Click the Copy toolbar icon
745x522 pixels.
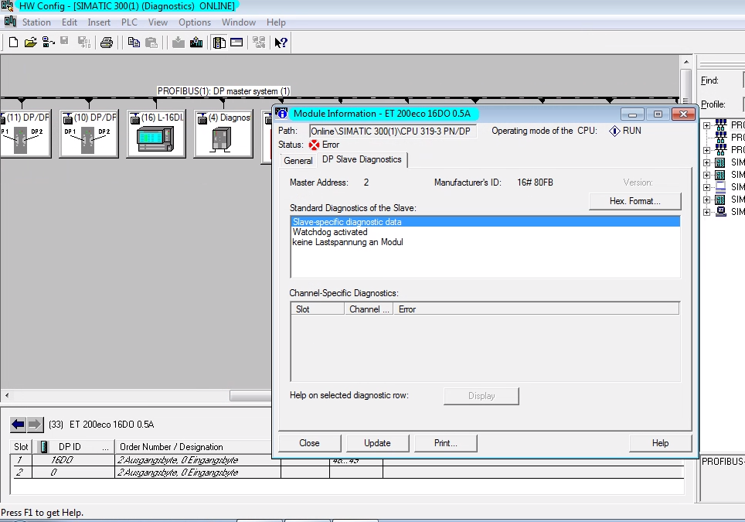pos(134,43)
